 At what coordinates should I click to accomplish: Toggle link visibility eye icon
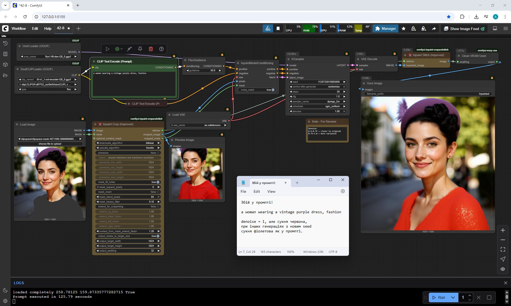(x=503, y=269)
